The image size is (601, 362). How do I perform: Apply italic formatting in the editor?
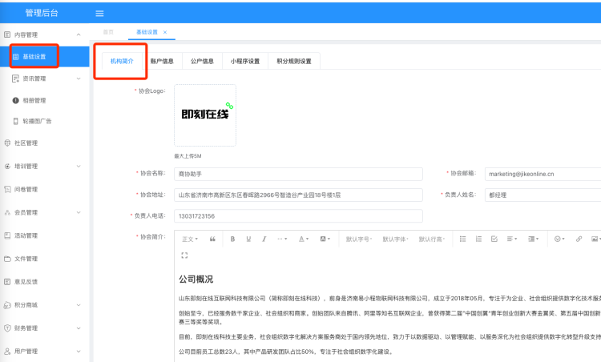coord(264,239)
